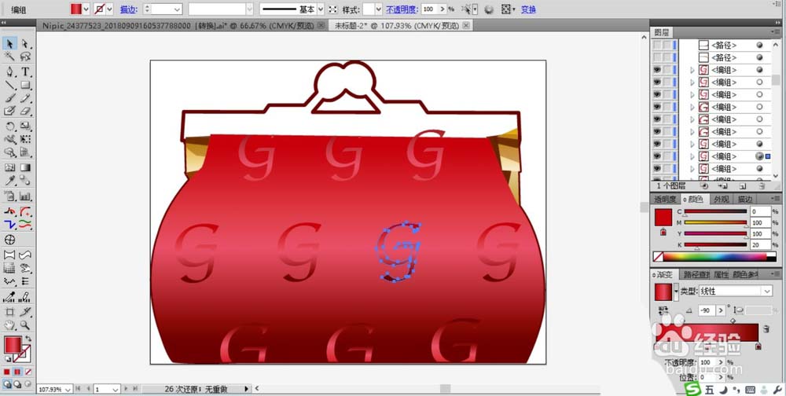Pick the Eyedropper tool
786x396 pixels.
9,181
